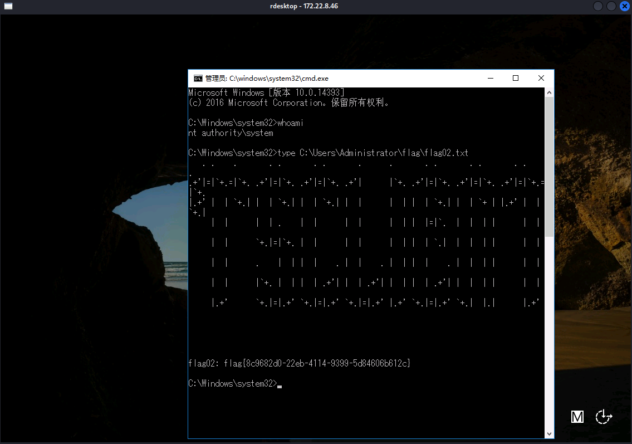Click the middle round rdesktop window button
Screen dimensions: 632x444
[x=611, y=6]
